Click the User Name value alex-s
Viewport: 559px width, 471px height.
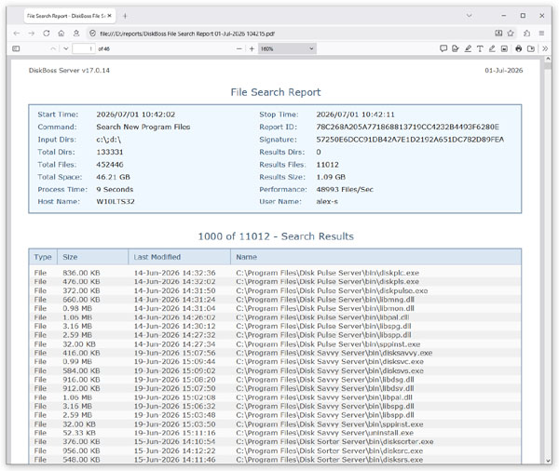(x=327, y=201)
